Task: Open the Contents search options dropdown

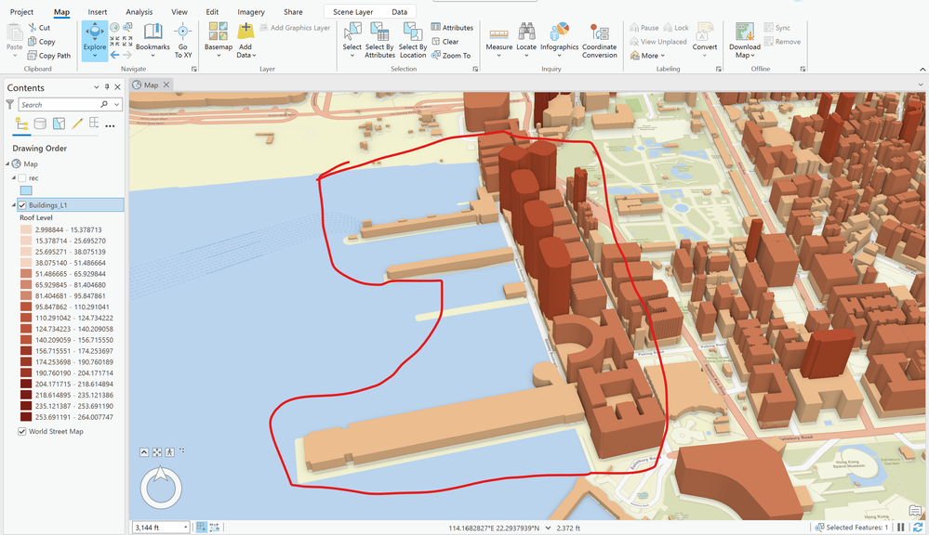Action: [x=117, y=104]
